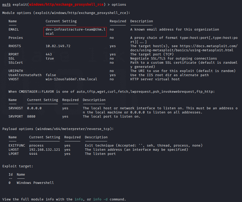
Task: Select the LPORT value 4444
Action: 33,154
